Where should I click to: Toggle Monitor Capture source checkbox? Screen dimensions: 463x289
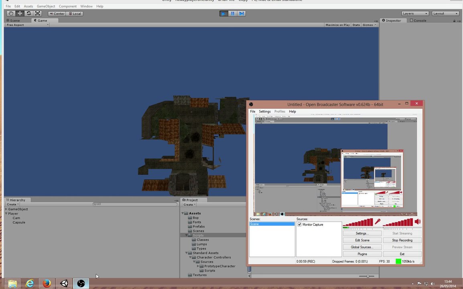click(x=299, y=225)
